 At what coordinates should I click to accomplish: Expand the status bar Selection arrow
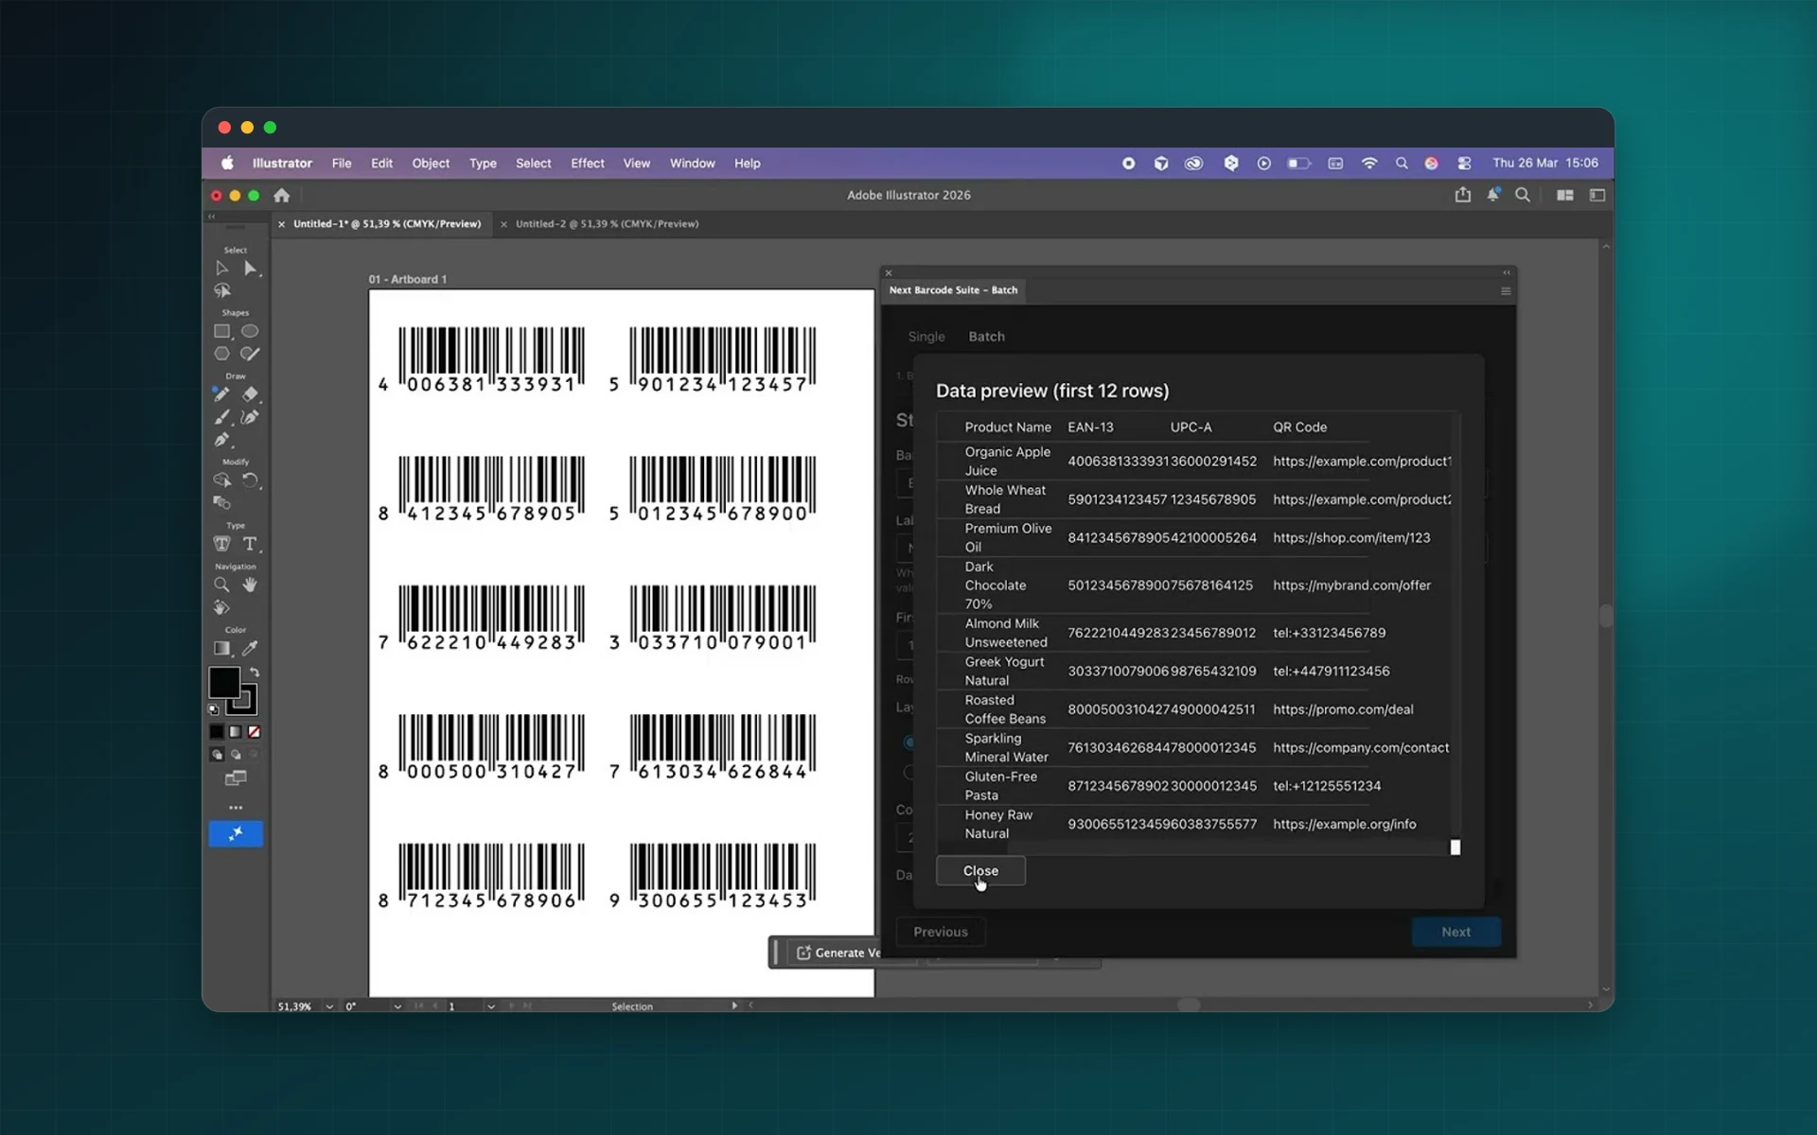(734, 1005)
